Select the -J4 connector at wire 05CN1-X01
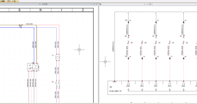This screenshot has width=197, height=104. [x=142, y=42]
